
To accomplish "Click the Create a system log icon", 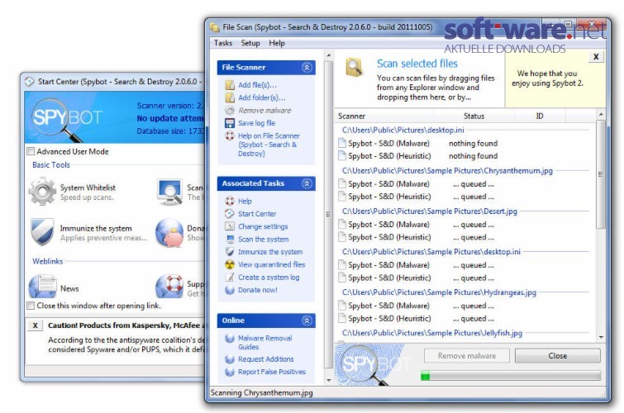I will click(230, 278).
